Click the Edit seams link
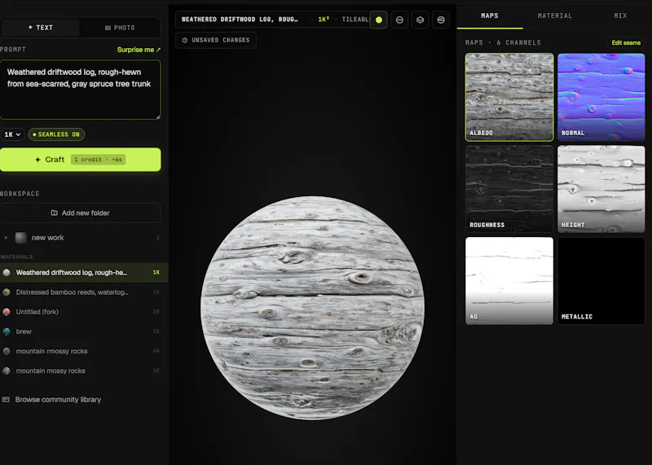 pos(626,42)
